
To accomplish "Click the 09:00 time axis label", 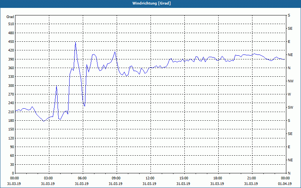I will pyautogui.click(x=116, y=178).
